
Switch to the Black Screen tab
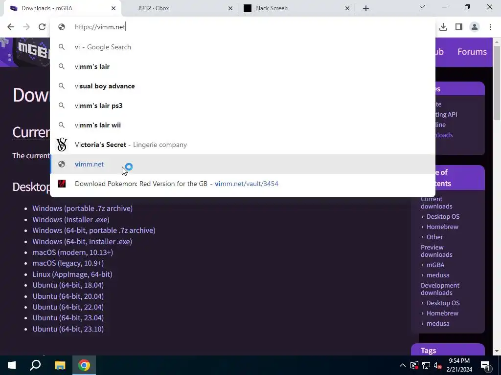tap(296, 8)
